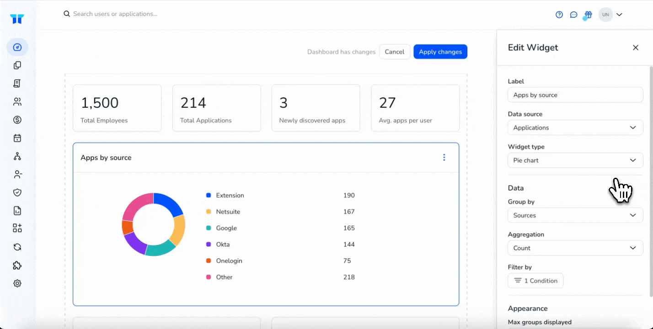
Task: Click the Label input field
Action: pos(575,95)
